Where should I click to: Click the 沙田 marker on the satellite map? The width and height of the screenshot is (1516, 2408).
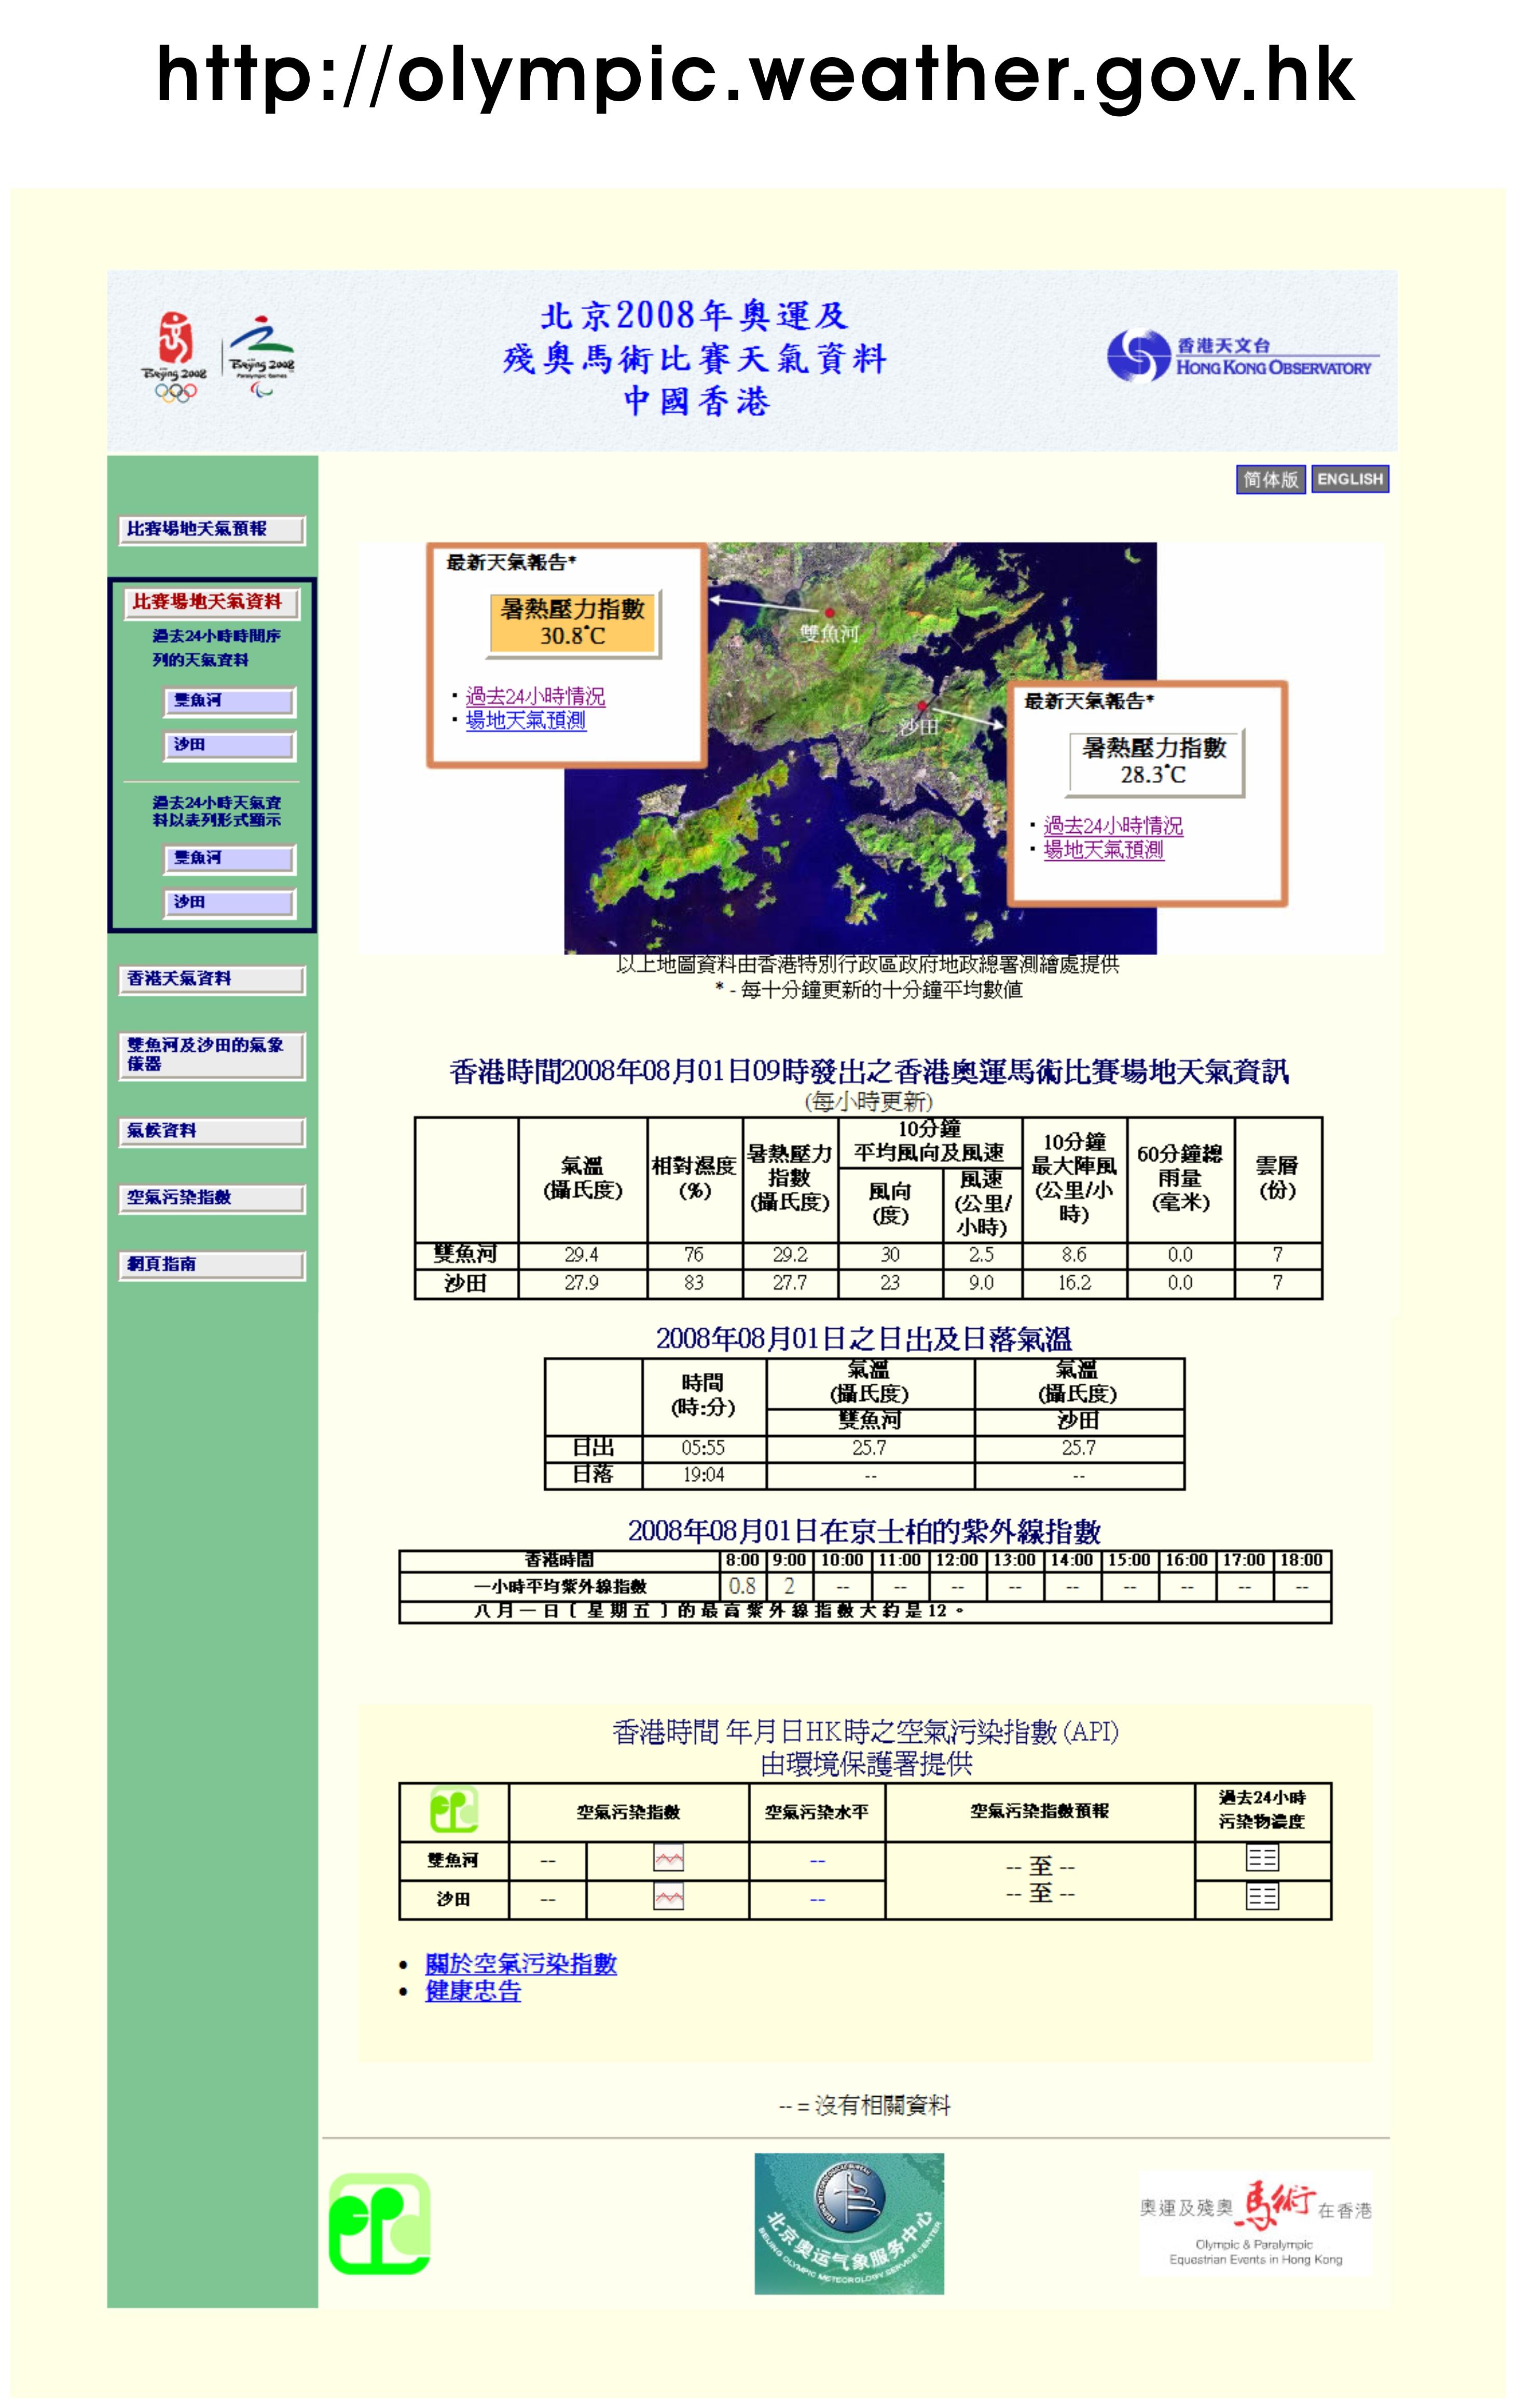coord(922,706)
